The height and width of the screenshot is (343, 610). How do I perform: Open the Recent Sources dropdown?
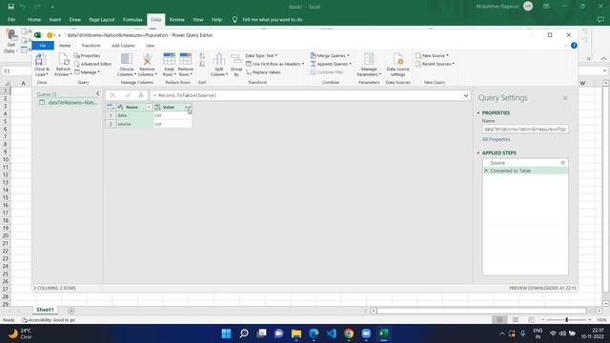coord(435,64)
